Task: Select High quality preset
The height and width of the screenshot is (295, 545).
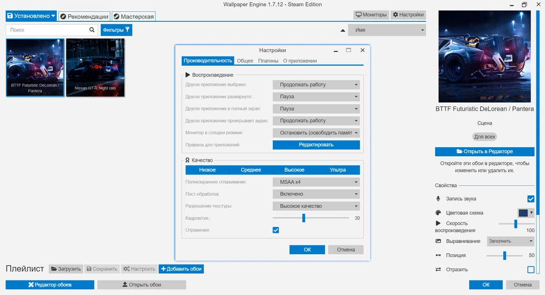Action: click(x=294, y=170)
